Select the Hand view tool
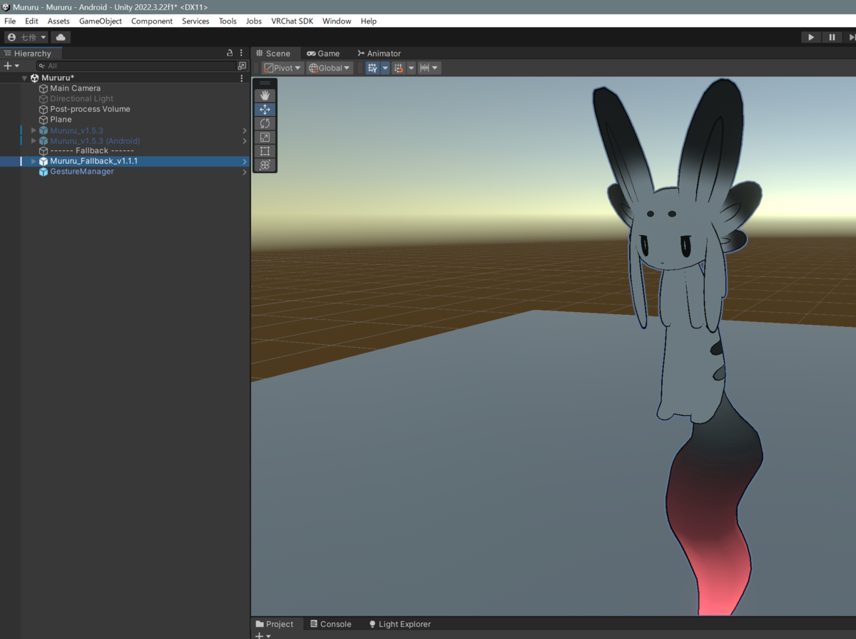Image resolution: width=856 pixels, height=639 pixels. tap(265, 95)
